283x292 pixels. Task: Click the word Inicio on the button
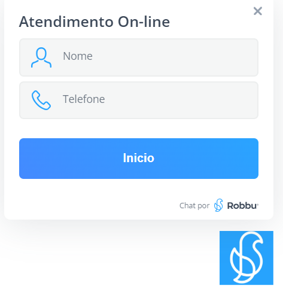coord(139,158)
